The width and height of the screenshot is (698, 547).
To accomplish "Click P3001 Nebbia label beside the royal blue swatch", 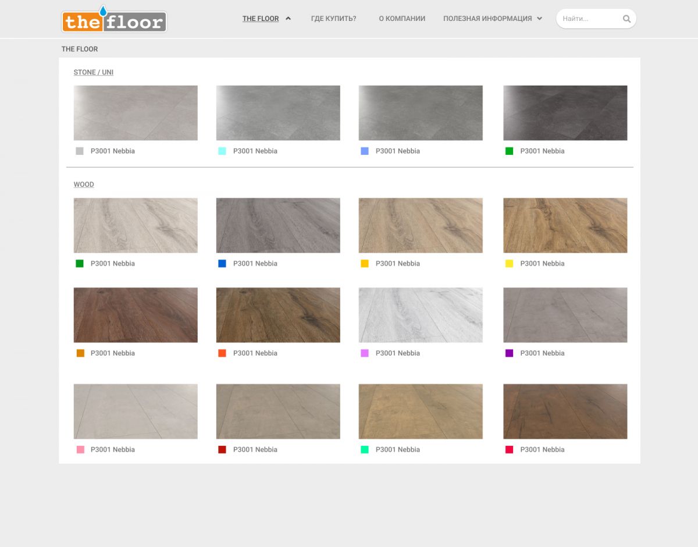I will coord(255,264).
